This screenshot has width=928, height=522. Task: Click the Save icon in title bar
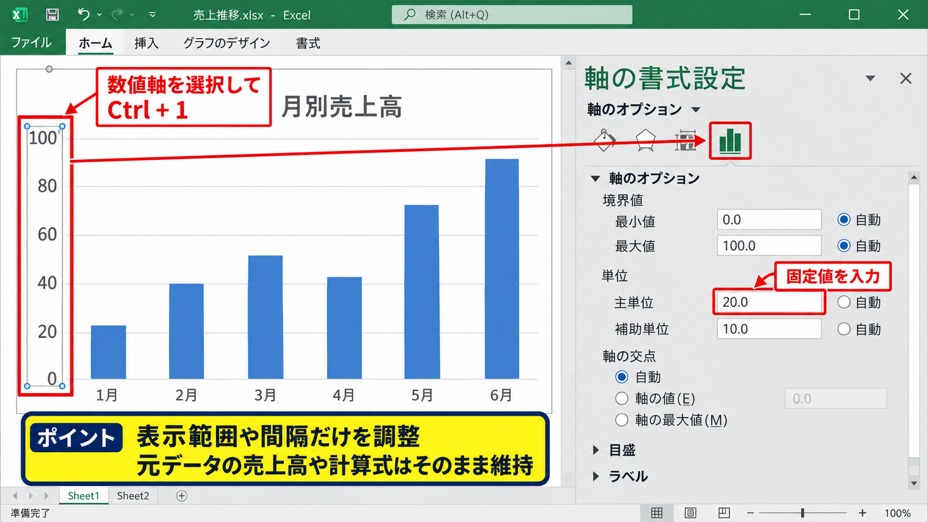pos(52,15)
